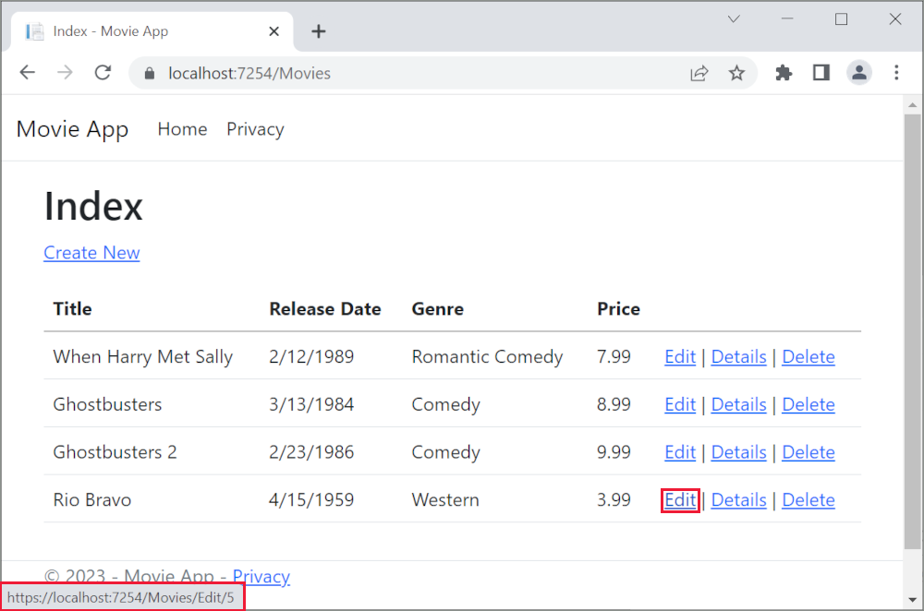Open the Extensions puzzle piece icon

pos(784,72)
